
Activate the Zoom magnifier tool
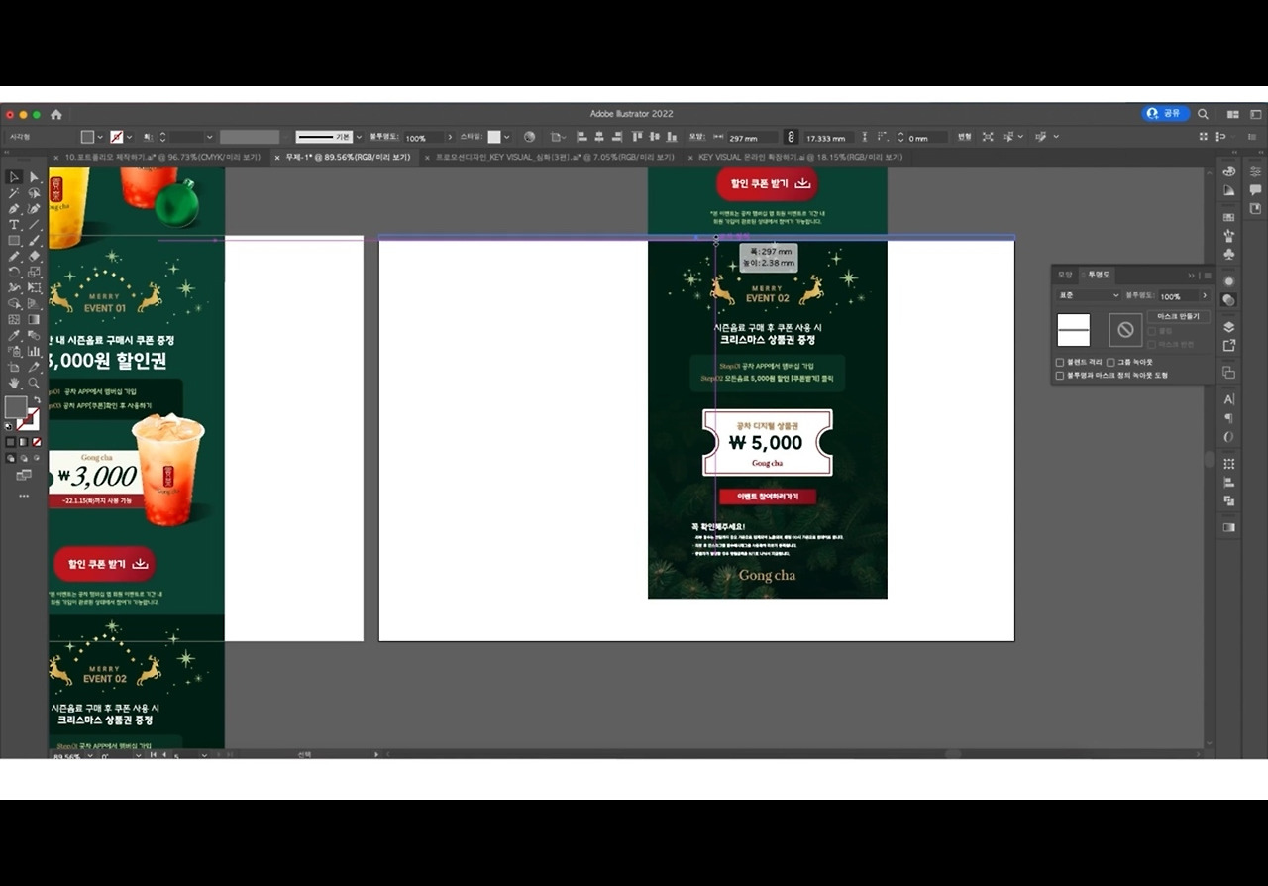(x=34, y=383)
